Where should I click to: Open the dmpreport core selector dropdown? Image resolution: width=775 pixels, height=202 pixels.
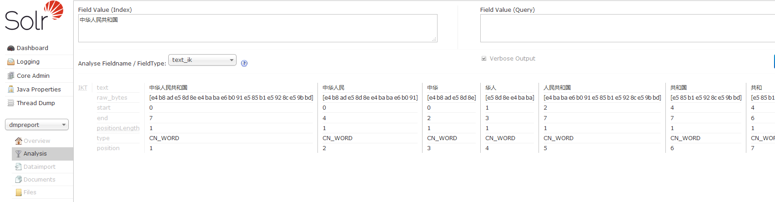tap(37, 125)
